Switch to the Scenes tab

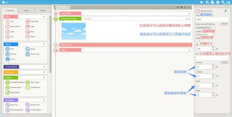[x=43, y=11]
